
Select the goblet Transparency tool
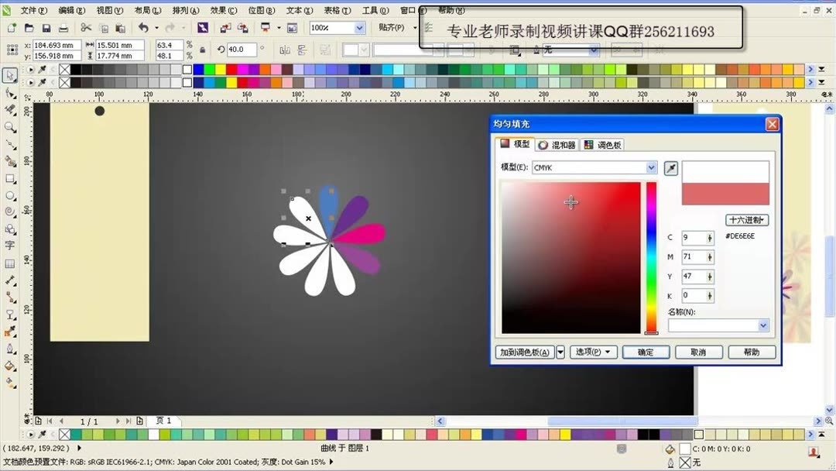(10, 315)
